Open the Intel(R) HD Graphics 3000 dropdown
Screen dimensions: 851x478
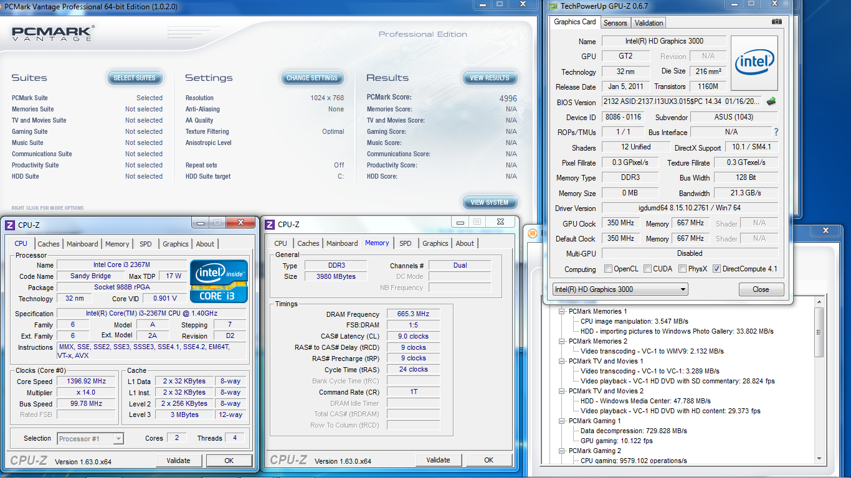tap(620, 289)
